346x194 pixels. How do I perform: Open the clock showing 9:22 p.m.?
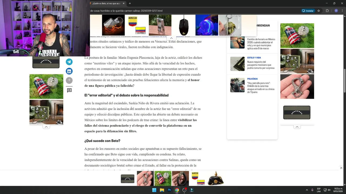[x=338, y=190]
